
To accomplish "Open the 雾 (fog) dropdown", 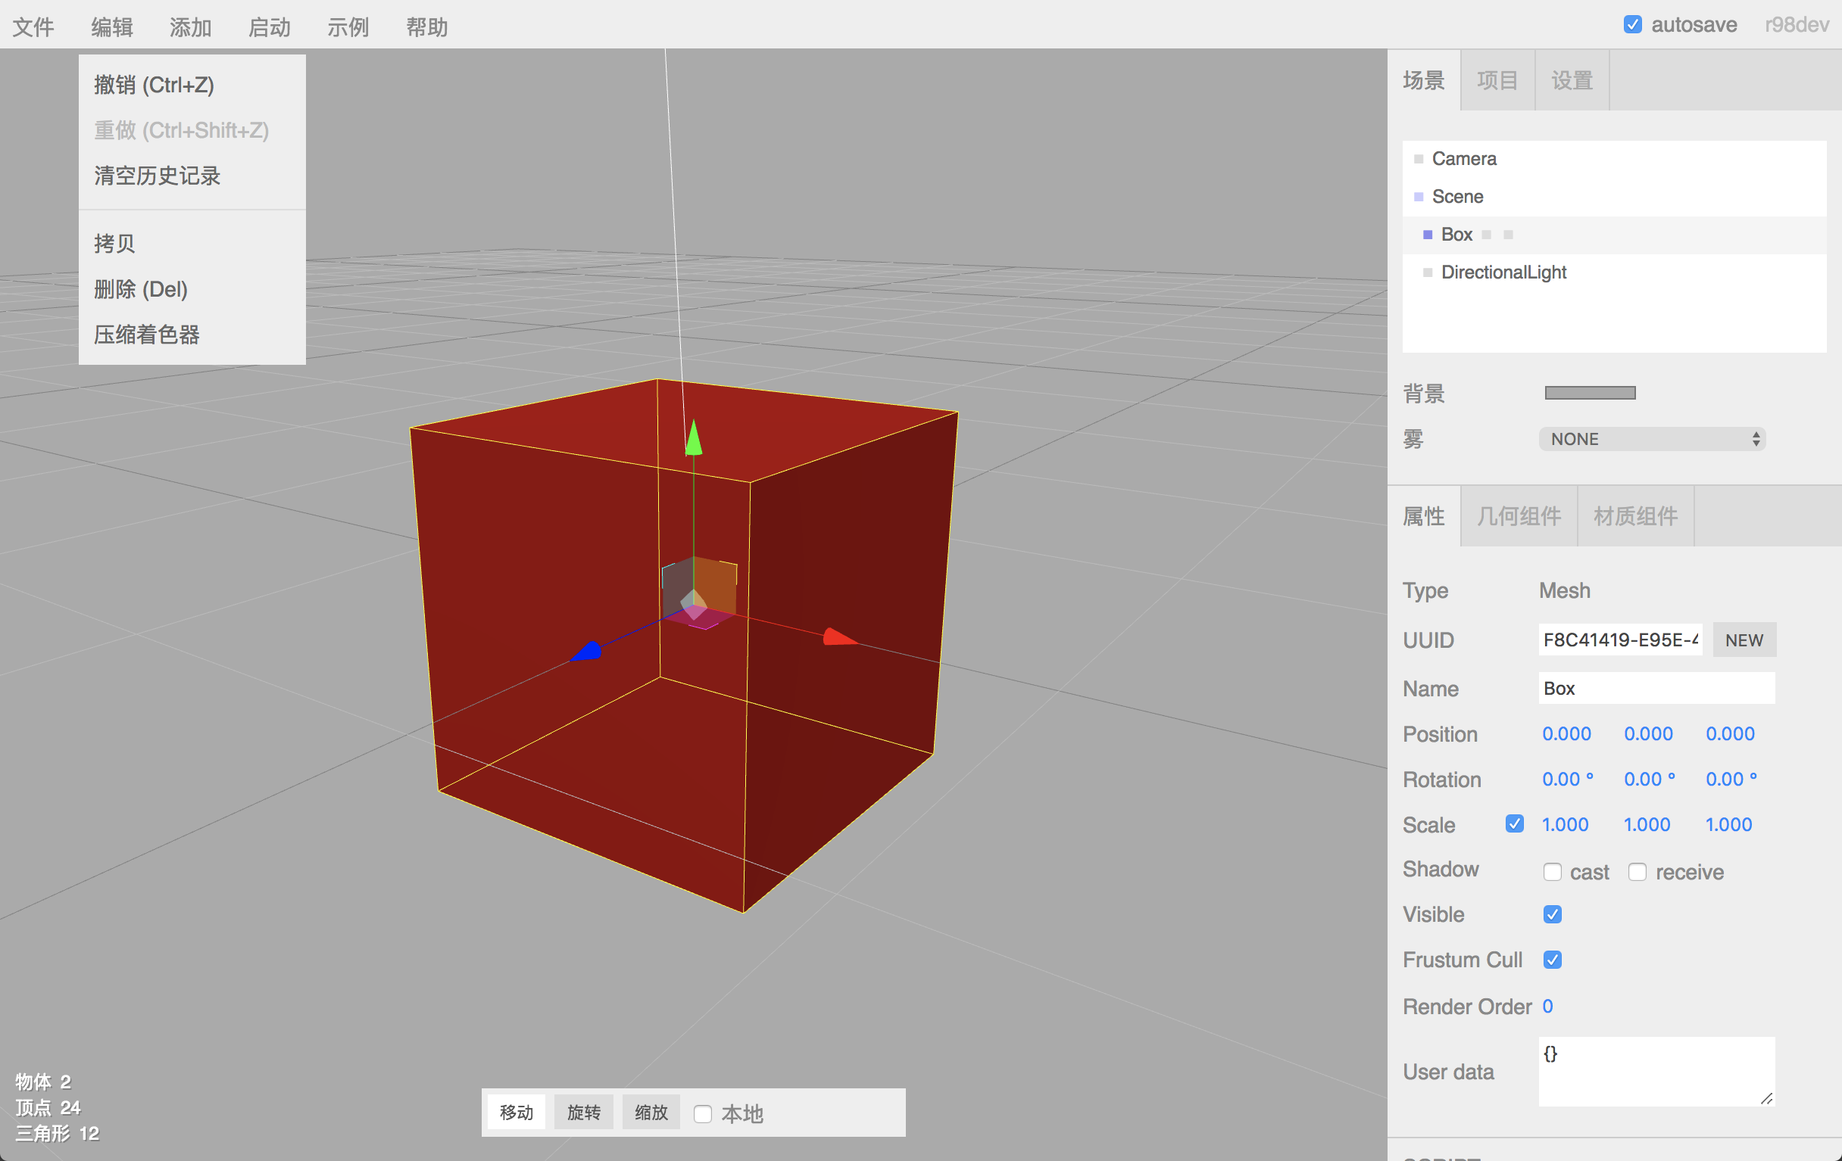I will (1652, 439).
